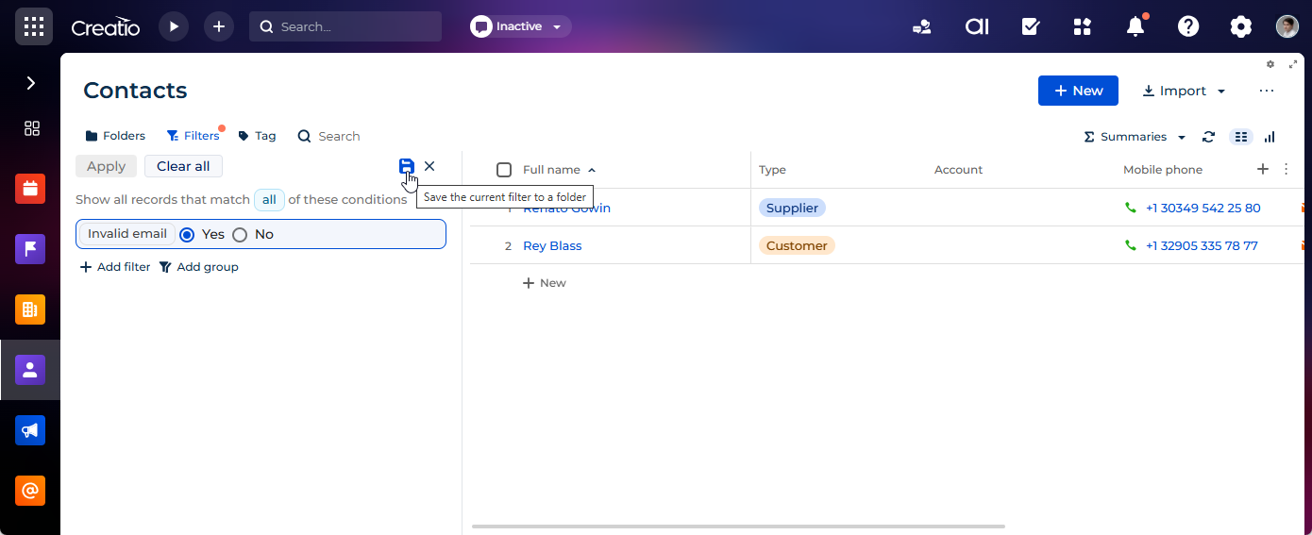The height and width of the screenshot is (535, 1312).
Task: Click the Creatio logo
Action: 106,27
